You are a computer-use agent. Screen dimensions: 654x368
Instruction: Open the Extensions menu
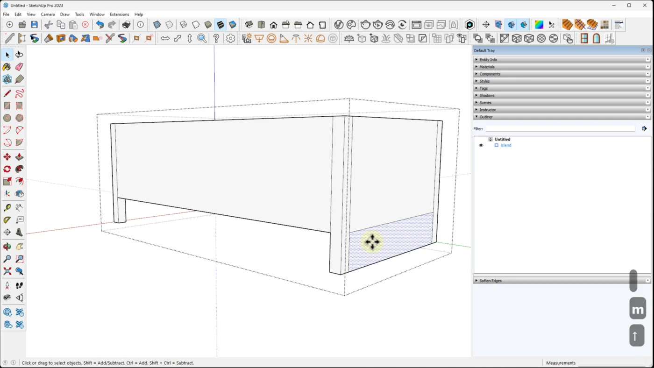[119, 14]
